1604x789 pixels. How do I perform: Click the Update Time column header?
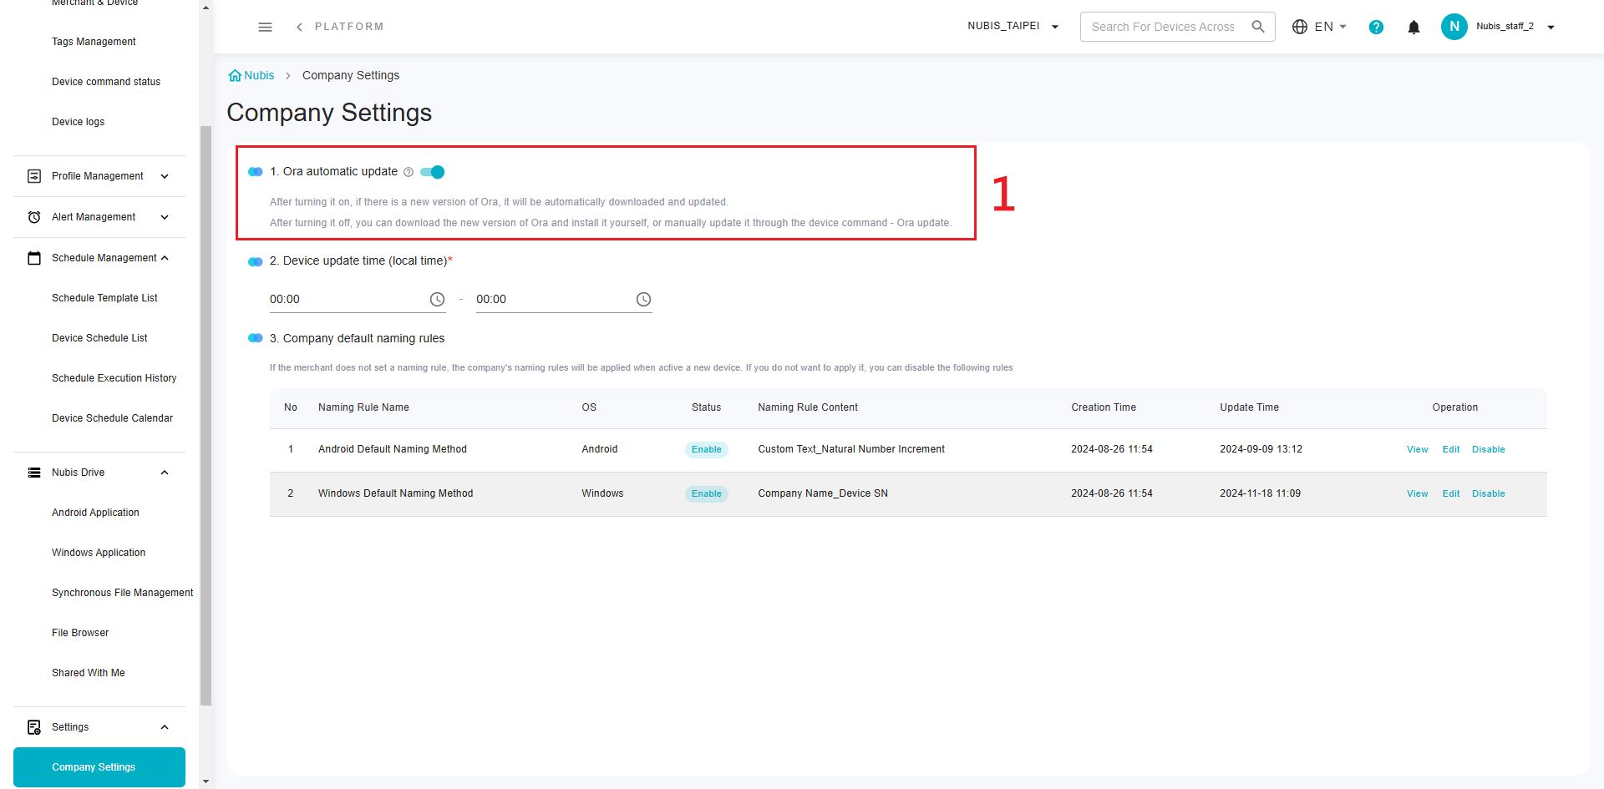[x=1249, y=407]
